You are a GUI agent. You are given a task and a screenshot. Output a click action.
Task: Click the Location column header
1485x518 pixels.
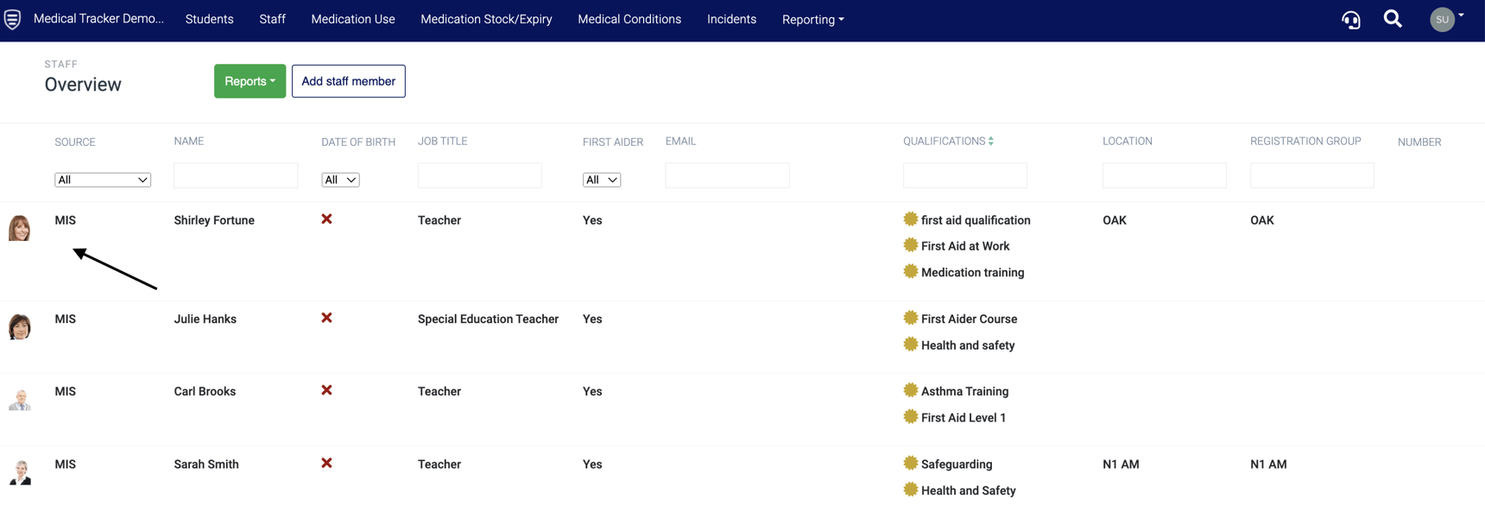tap(1128, 141)
